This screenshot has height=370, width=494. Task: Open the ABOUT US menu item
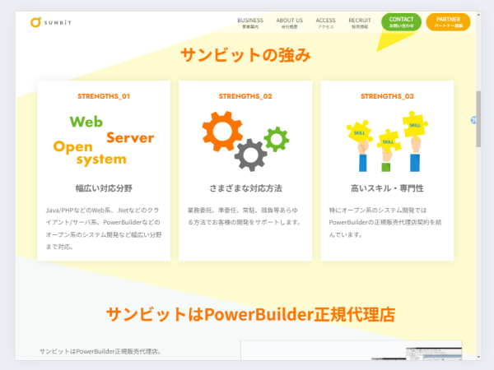point(289,23)
